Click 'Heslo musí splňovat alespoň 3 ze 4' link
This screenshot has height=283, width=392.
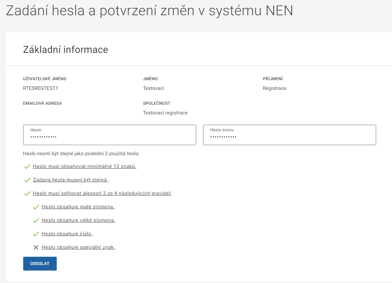[102, 193]
